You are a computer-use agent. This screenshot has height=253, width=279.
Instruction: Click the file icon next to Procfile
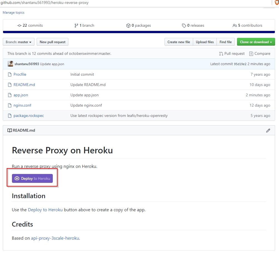click(x=9, y=75)
